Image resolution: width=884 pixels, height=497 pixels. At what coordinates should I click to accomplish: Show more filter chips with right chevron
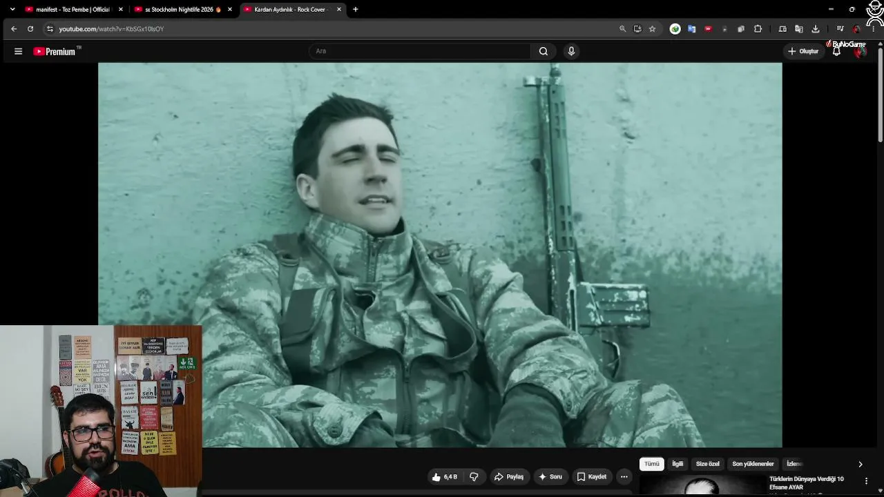(x=860, y=465)
